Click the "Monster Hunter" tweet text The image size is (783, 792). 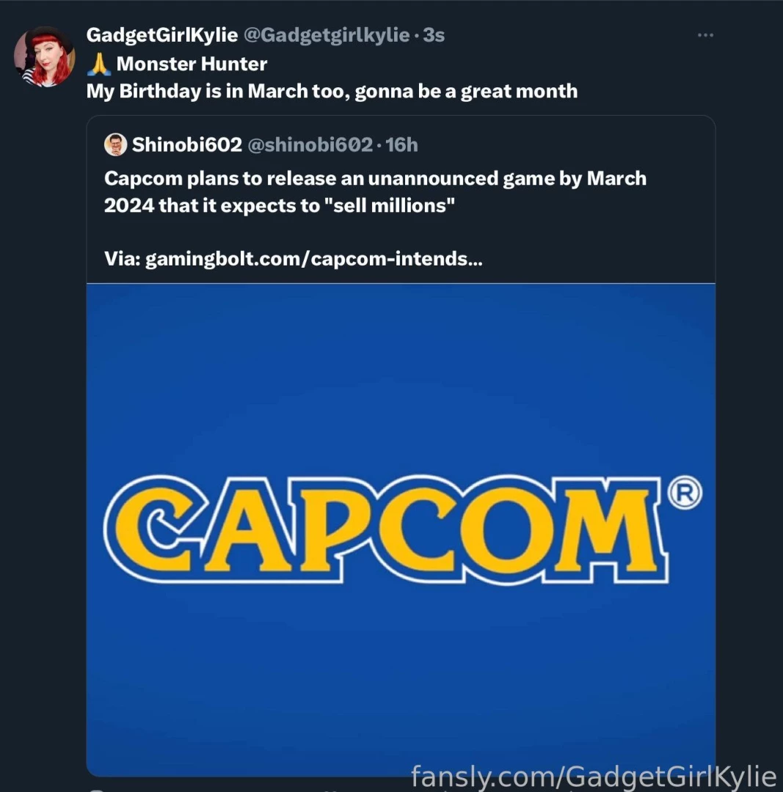point(192,64)
